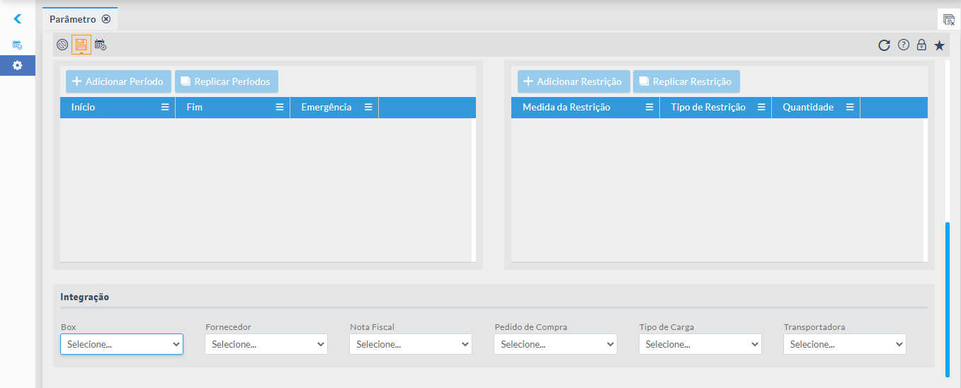961x388 pixels.
Task: Collapse the sidebar with the back chevron
Action: (18, 19)
